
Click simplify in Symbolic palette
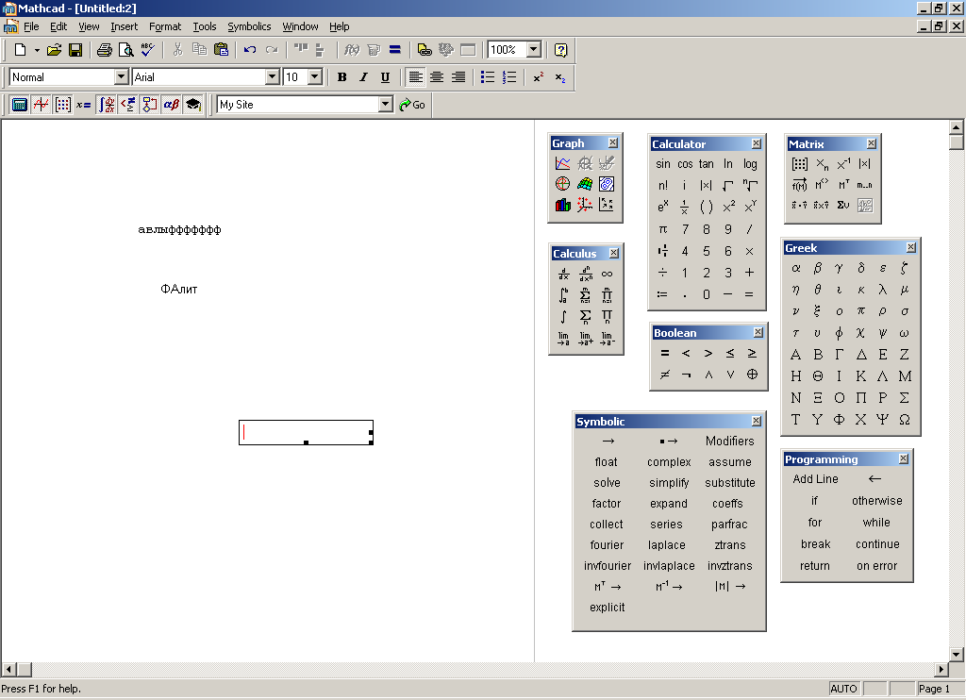point(669,483)
